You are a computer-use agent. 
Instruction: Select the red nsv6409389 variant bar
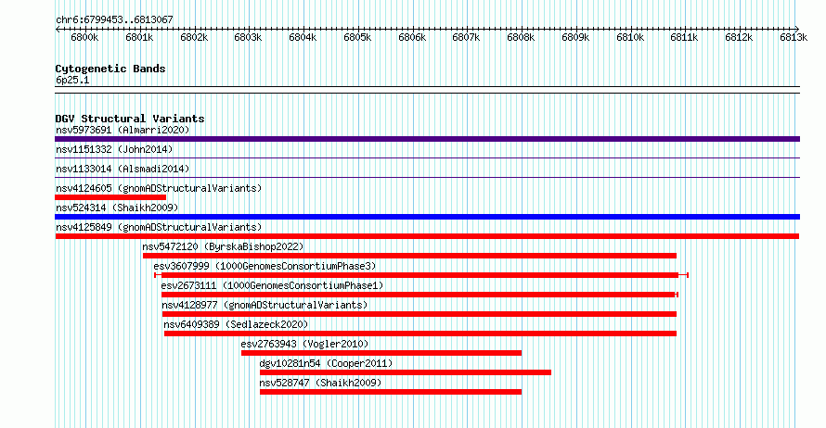click(419, 334)
